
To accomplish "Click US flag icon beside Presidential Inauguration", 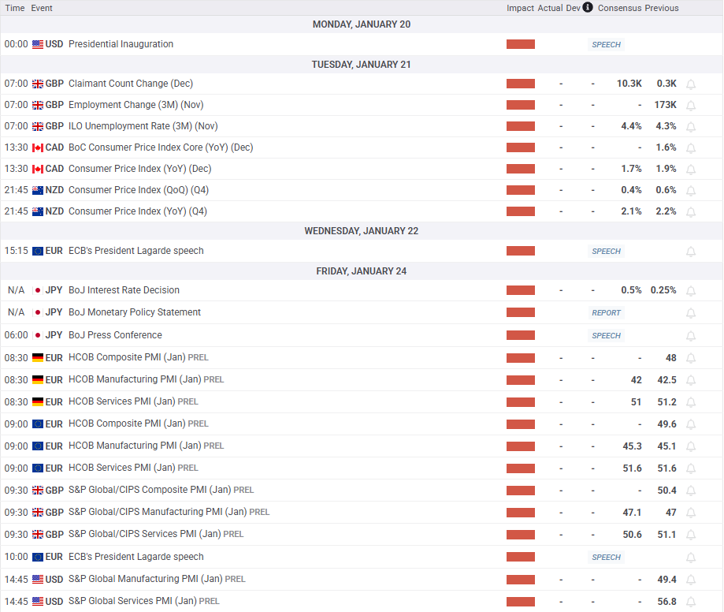I will tap(38, 45).
